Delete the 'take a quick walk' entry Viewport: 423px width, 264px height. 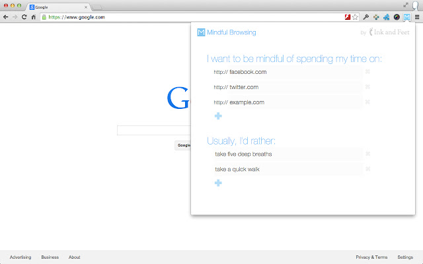point(367,169)
